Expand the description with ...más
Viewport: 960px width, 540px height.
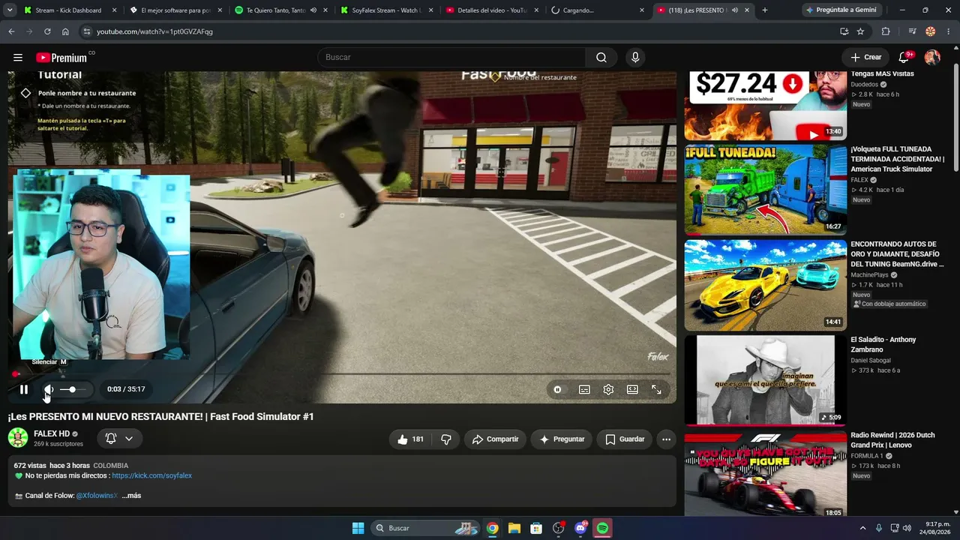pos(131,496)
